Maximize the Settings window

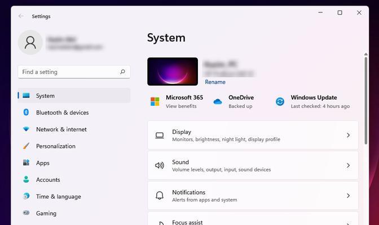(340, 12)
